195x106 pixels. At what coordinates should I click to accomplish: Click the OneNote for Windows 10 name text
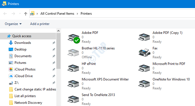tap(171, 79)
